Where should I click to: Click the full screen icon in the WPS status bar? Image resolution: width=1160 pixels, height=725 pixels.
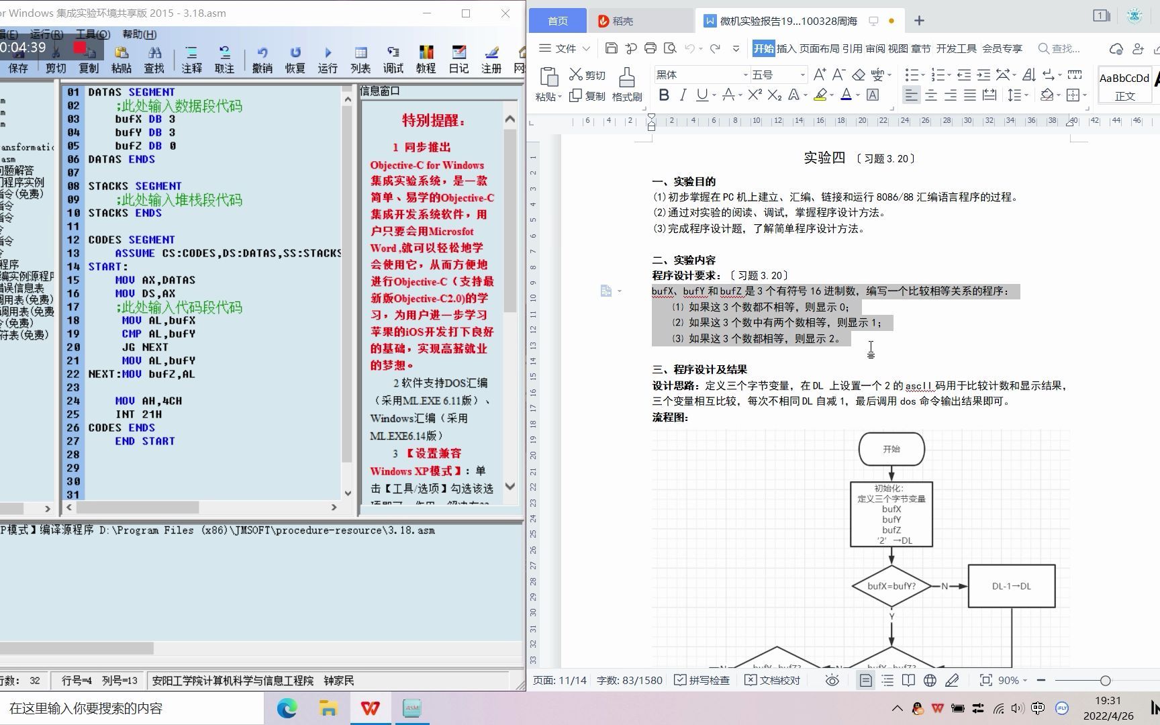click(x=985, y=680)
